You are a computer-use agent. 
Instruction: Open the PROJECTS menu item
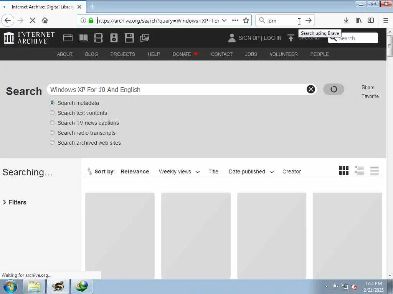point(123,54)
